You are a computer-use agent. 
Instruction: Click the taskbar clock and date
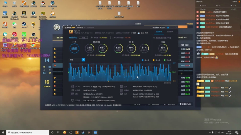click(x=230, y=132)
